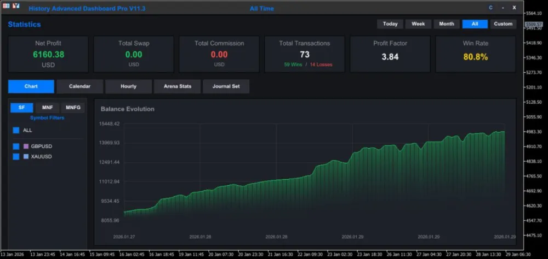Click the 8055.96 y-axis label

111,220
